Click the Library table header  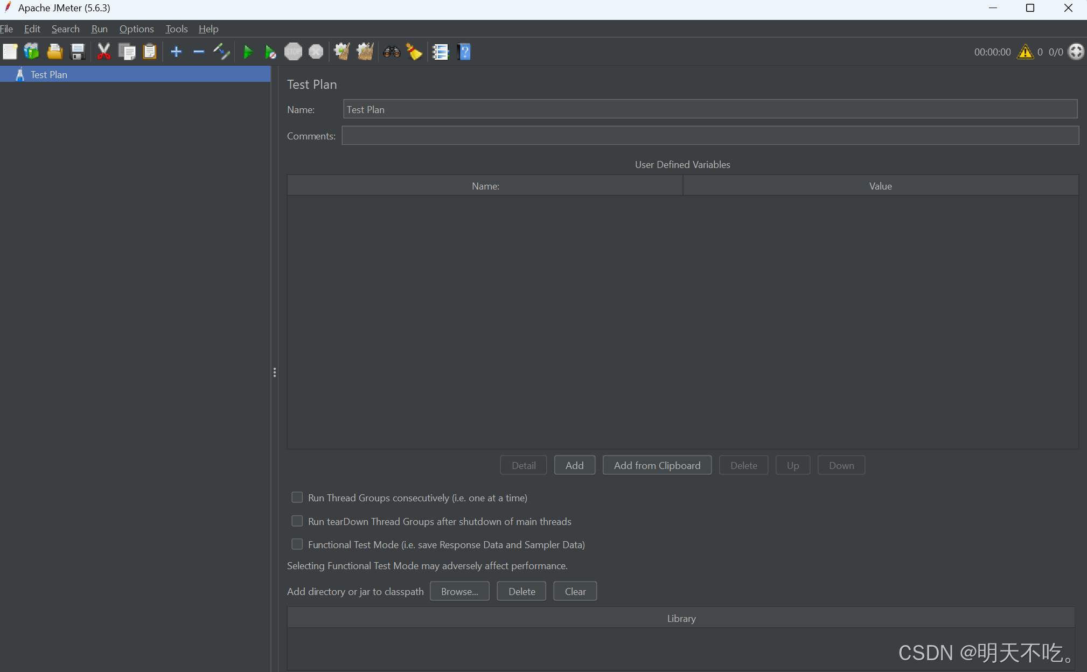click(x=681, y=618)
